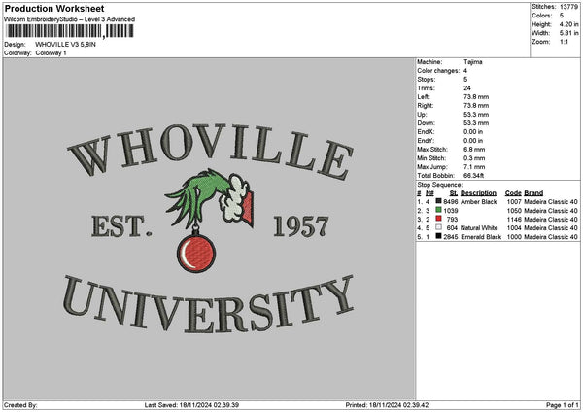Click the Max Jump value 7.1 mm
583x412 pixels.
[474, 167]
